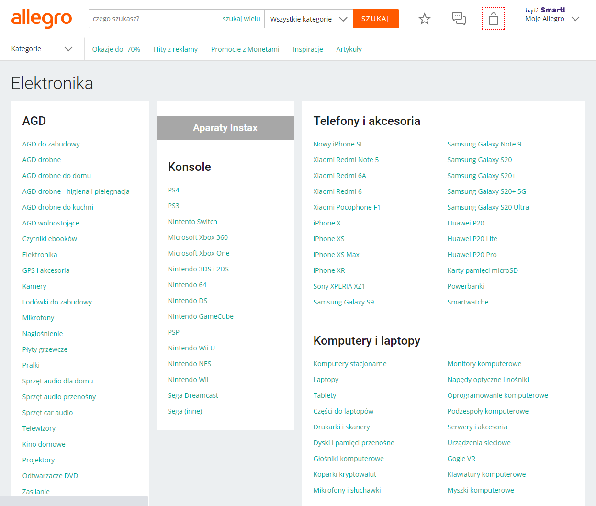The height and width of the screenshot is (506, 596).
Task: Click the SZUKAJ search button
Action: click(376, 19)
